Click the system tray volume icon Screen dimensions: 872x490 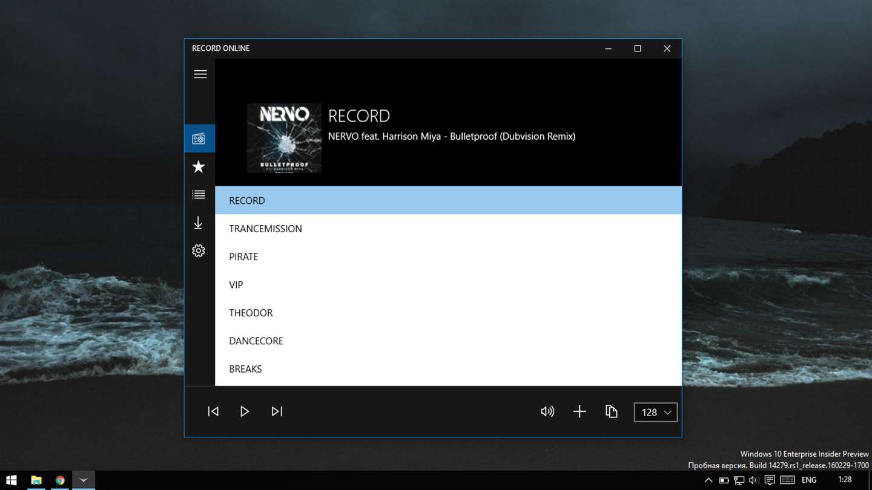(x=754, y=480)
